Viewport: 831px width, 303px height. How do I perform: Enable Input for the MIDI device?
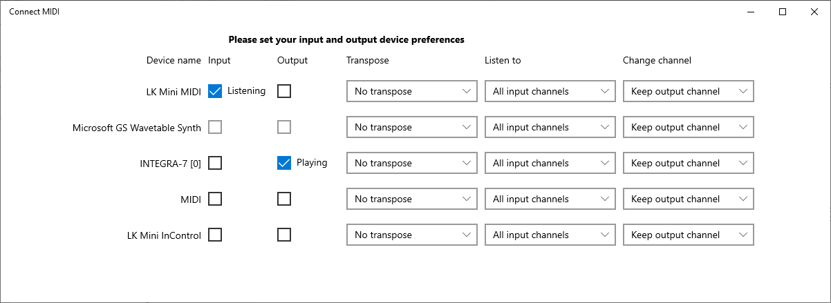point(215,199)
